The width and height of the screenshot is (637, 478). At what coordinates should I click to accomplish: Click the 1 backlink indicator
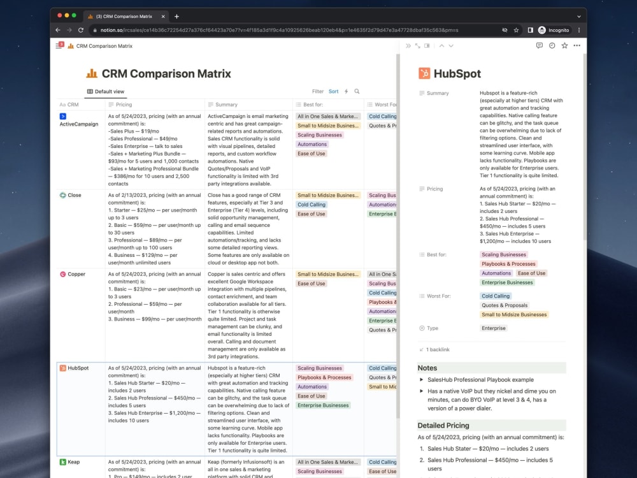click(x=434, y=349)
